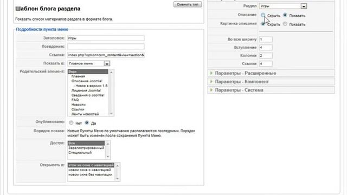Select Главная in parent element list
The image size is (347, 195).
tap(88, 76)
